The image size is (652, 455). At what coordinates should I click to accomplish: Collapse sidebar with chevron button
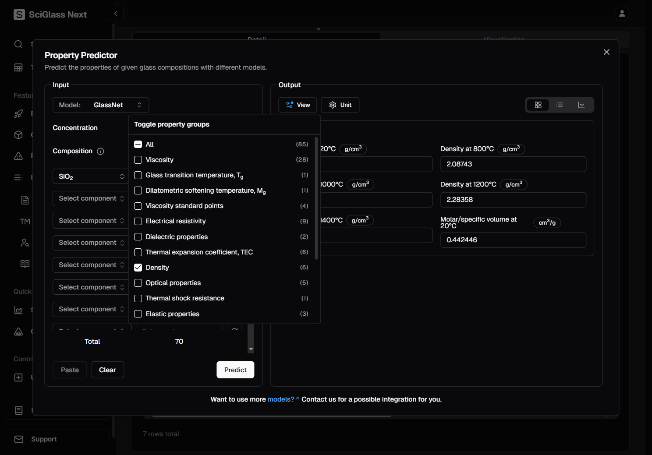click(x=116, y=14)
